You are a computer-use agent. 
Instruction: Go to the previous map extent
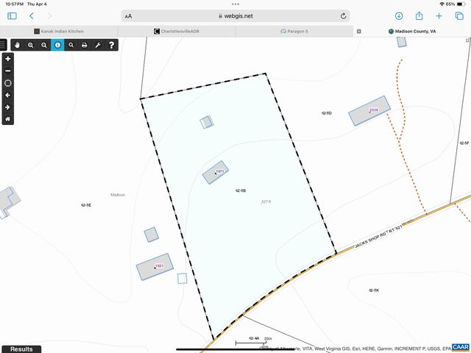8,95
